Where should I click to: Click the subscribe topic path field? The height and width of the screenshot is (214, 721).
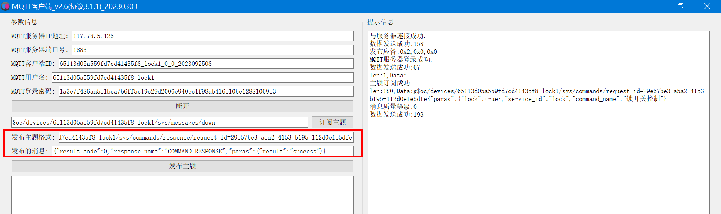tap(160, 122)
